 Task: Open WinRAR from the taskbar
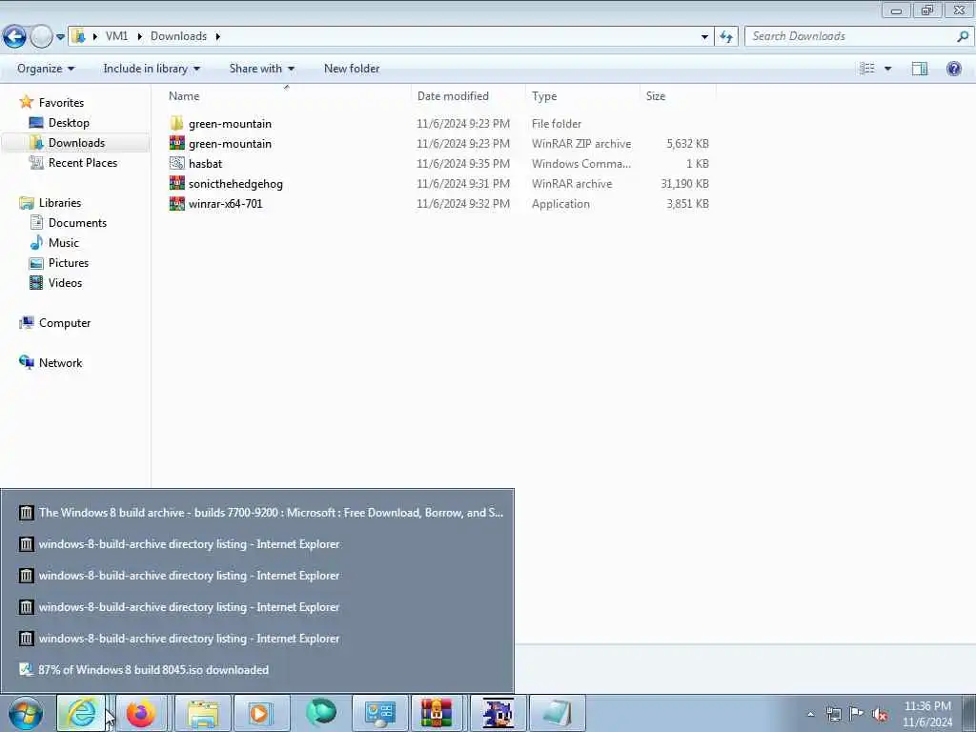pos(437,713)
